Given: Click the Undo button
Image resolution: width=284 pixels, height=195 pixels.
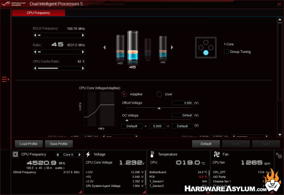Looking at the screenshot, I should point(236,144).
